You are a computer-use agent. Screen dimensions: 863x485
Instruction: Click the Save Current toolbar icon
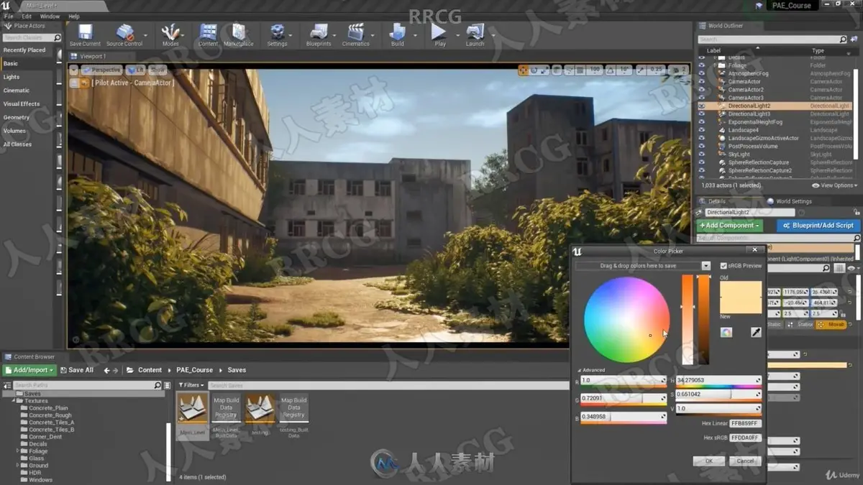[x=85, y=34]
